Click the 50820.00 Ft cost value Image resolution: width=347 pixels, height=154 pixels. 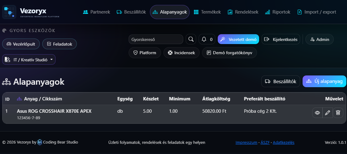214,111
